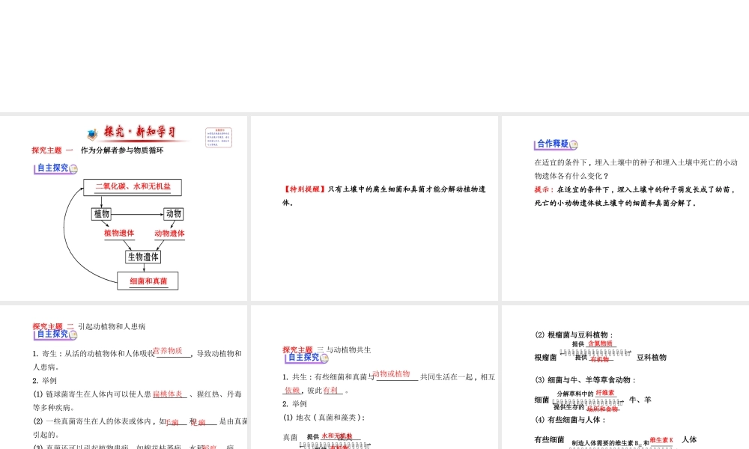Click the red answer 动物或植物
Viewport: 749px width, 449px height.
pos(391,373)
